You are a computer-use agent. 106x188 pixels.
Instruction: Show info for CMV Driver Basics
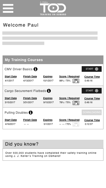click(35, 69)
